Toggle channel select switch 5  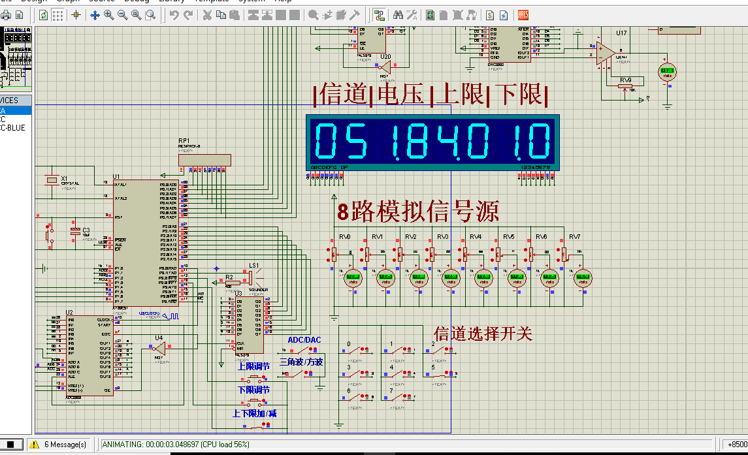pyautogui.click(x=440, y=375)
